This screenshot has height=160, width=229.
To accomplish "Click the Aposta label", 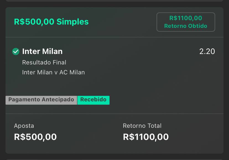I will [x=24, y=126].
